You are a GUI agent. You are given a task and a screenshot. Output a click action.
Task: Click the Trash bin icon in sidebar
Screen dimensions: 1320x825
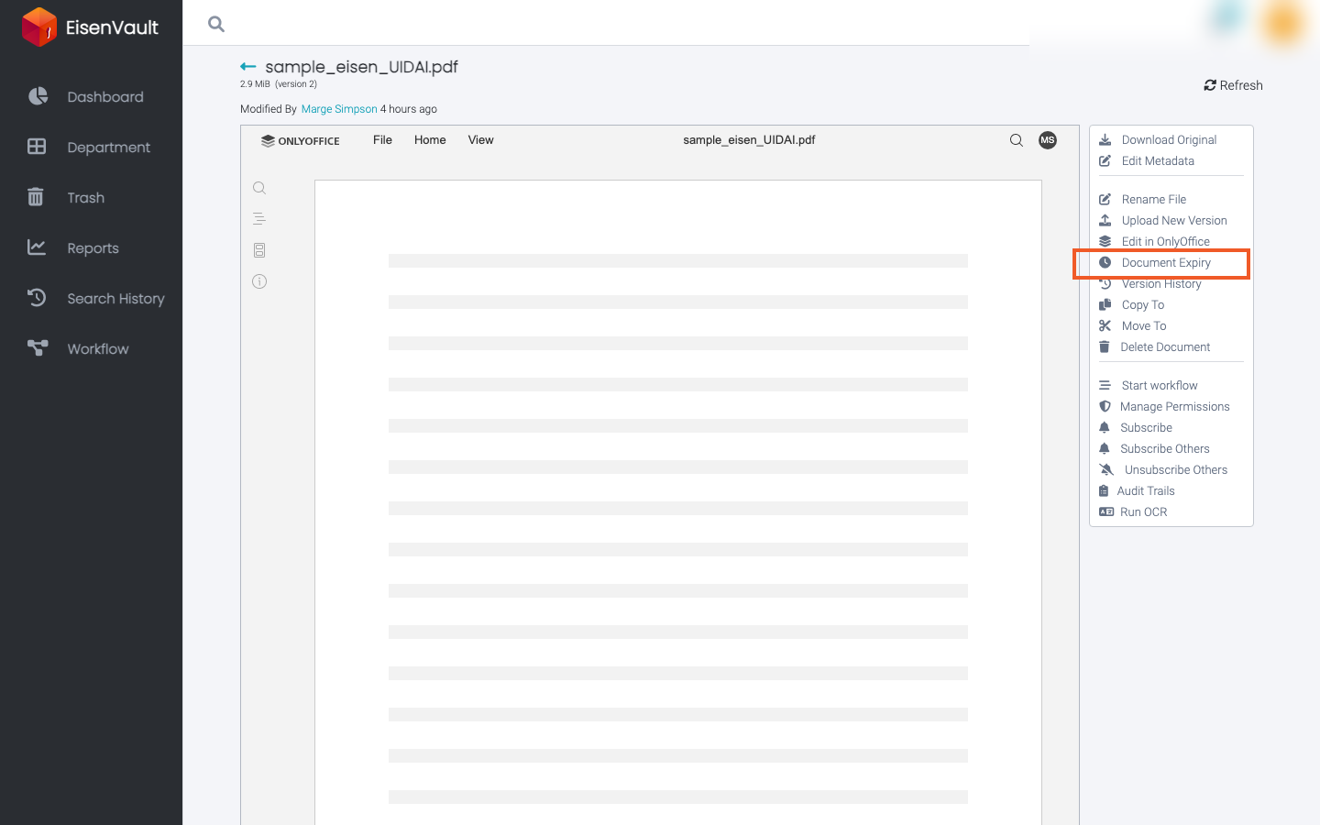[x=36, y=197]
